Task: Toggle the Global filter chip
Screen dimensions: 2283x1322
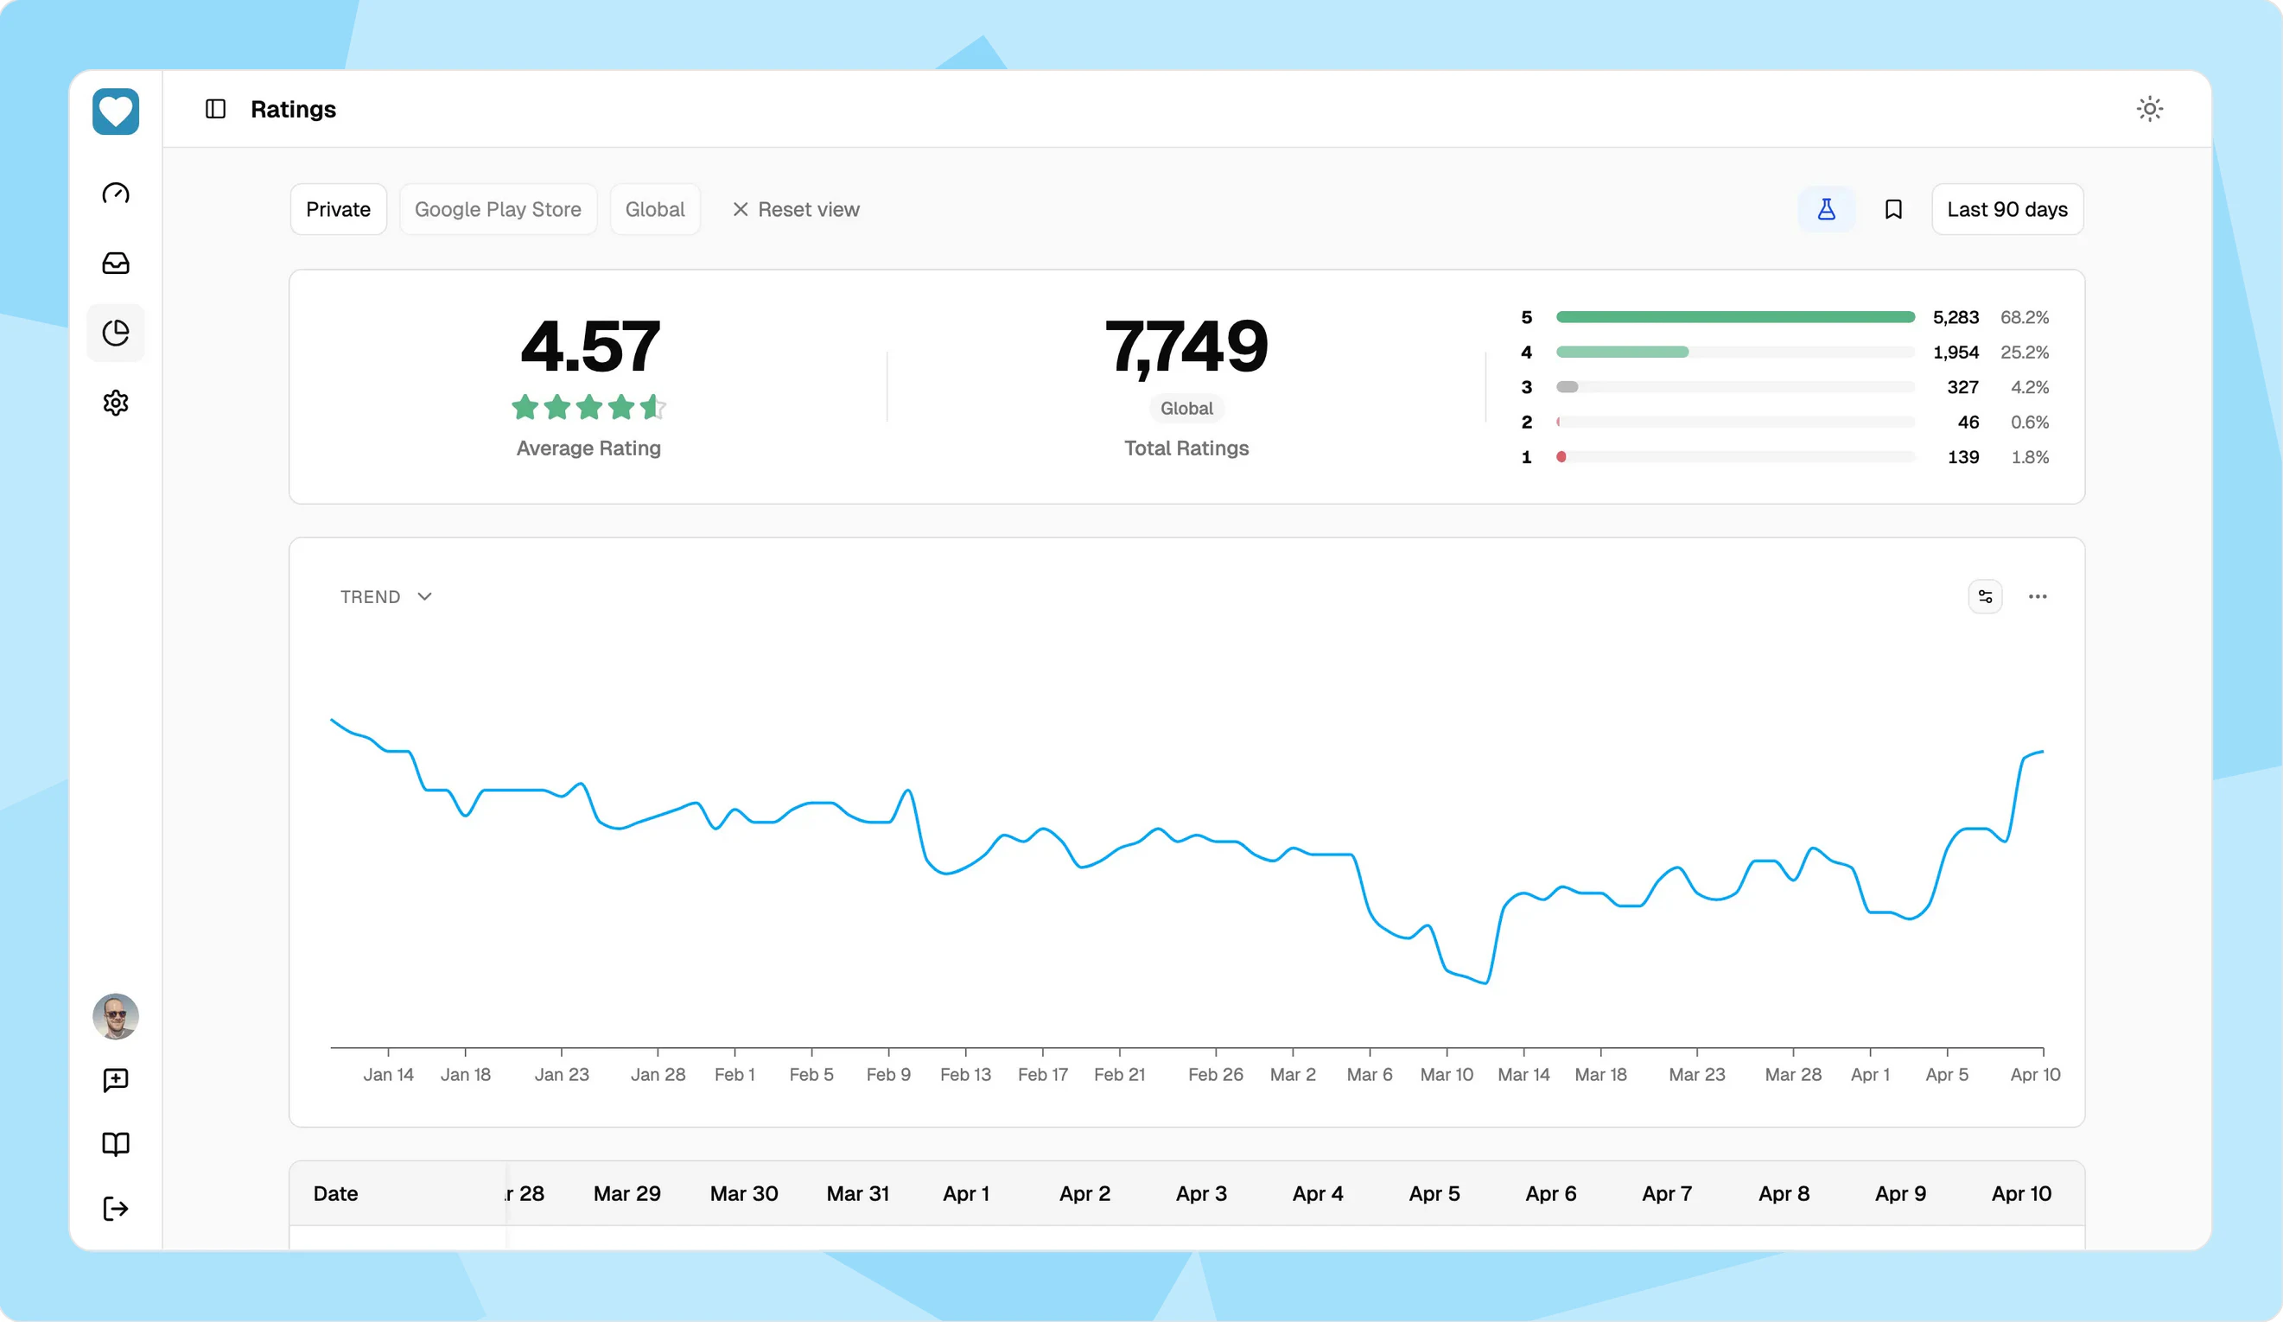Action: (x=655, y=209)
